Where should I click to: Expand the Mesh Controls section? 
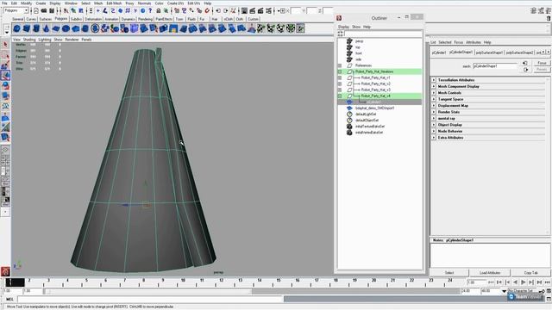[434, 93]
